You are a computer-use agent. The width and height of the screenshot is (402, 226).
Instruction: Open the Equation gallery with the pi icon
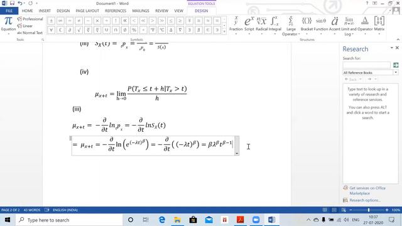pos(8,24)
